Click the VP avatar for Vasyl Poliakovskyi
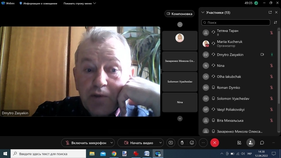This screenshot has width=281, height=158. pyautogui.click(x=206, y=109)
